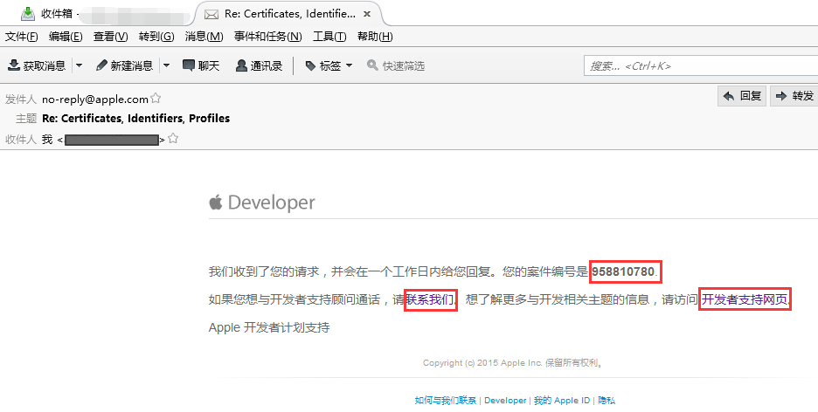Star the sender no-reply@apple.com

[x=156, y=98]
